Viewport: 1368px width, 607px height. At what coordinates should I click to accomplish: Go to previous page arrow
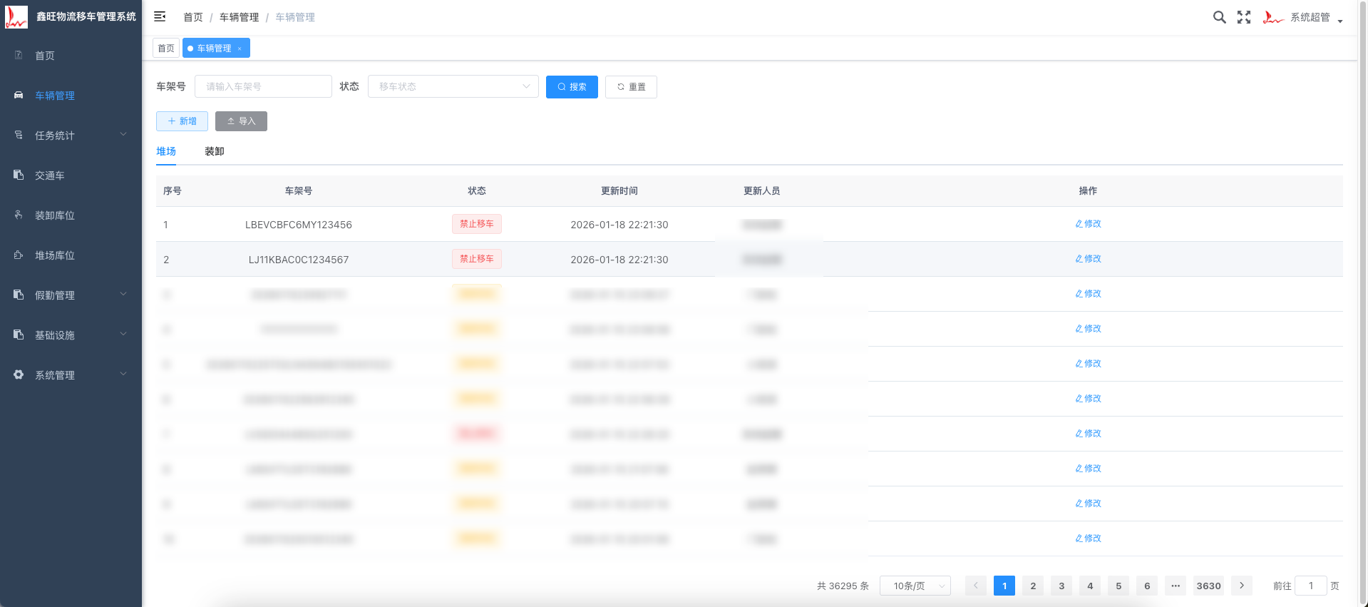(x=976, y=586)
